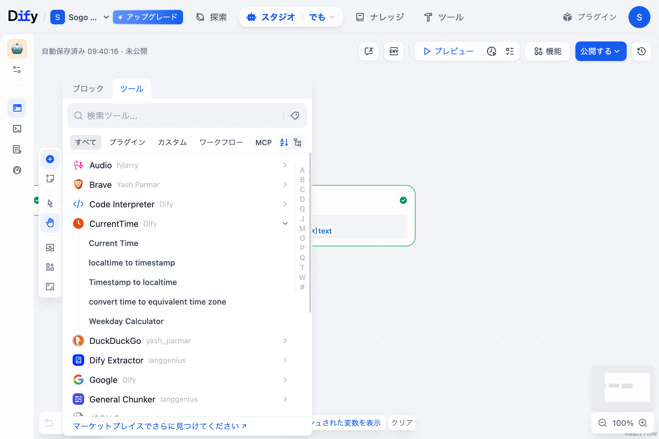
Task: Open the 公開する publish dropdown
Action: click(x=600, y=51)
